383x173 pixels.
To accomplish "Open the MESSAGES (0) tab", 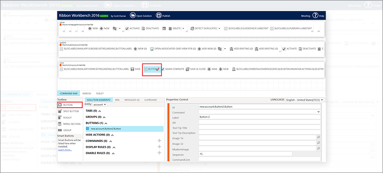I will (x=132, y=100).
